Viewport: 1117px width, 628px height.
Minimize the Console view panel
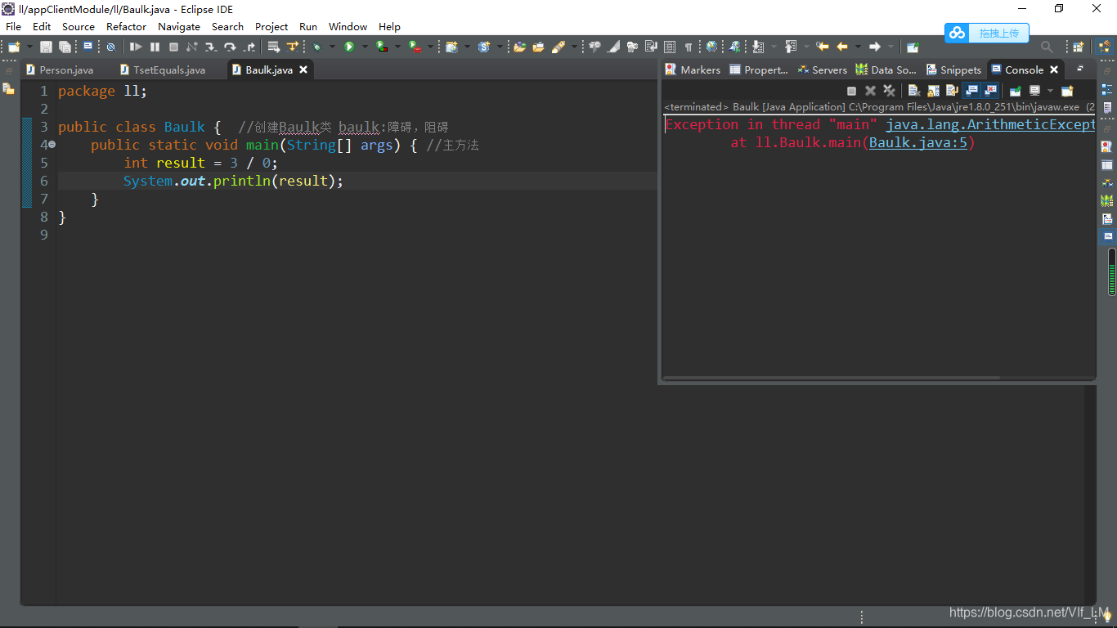(1080, 69)
